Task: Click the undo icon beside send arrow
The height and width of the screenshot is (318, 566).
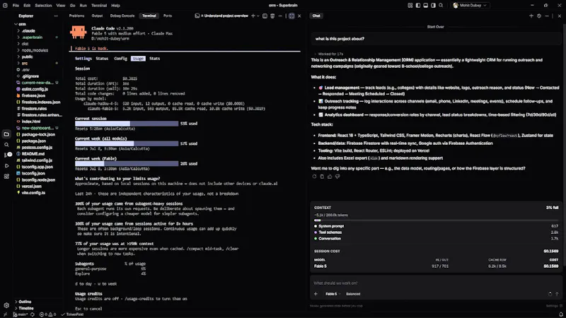Action: [x=550, y=294]
